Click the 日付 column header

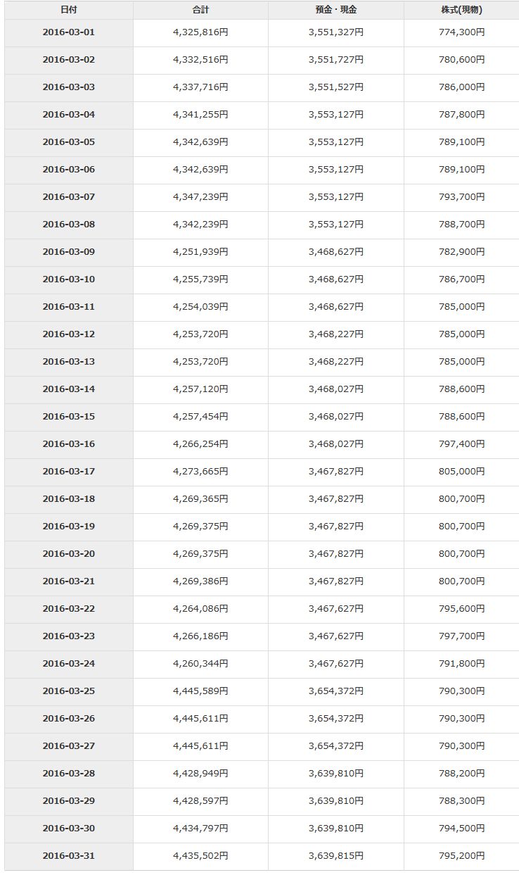coord(68,10)
